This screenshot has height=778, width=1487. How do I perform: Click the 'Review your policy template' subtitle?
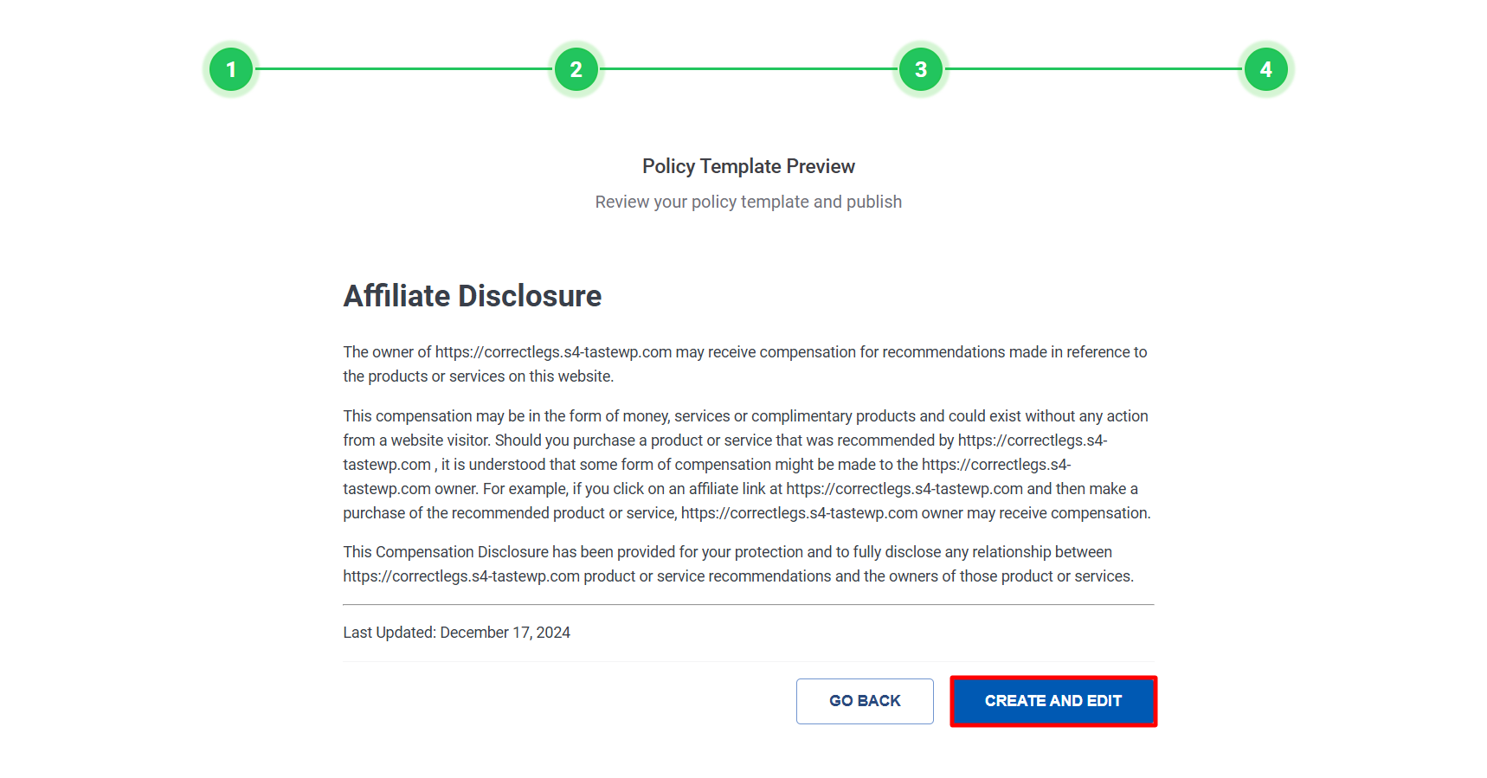point(748,202)
